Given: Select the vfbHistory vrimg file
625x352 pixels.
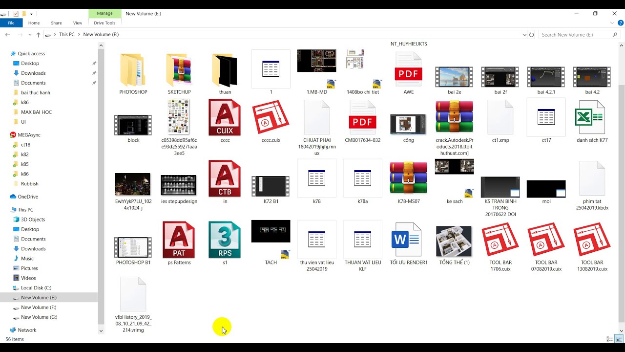Looking at the screenshot, I should 133,294.
